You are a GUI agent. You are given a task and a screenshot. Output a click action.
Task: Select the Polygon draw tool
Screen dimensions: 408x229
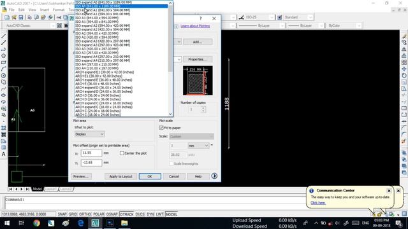pos(4,56)
